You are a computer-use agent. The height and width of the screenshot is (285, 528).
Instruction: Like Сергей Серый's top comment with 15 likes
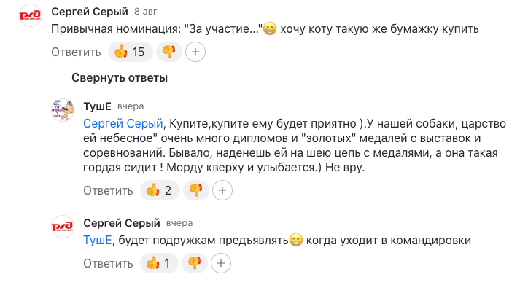pos(131,52)
